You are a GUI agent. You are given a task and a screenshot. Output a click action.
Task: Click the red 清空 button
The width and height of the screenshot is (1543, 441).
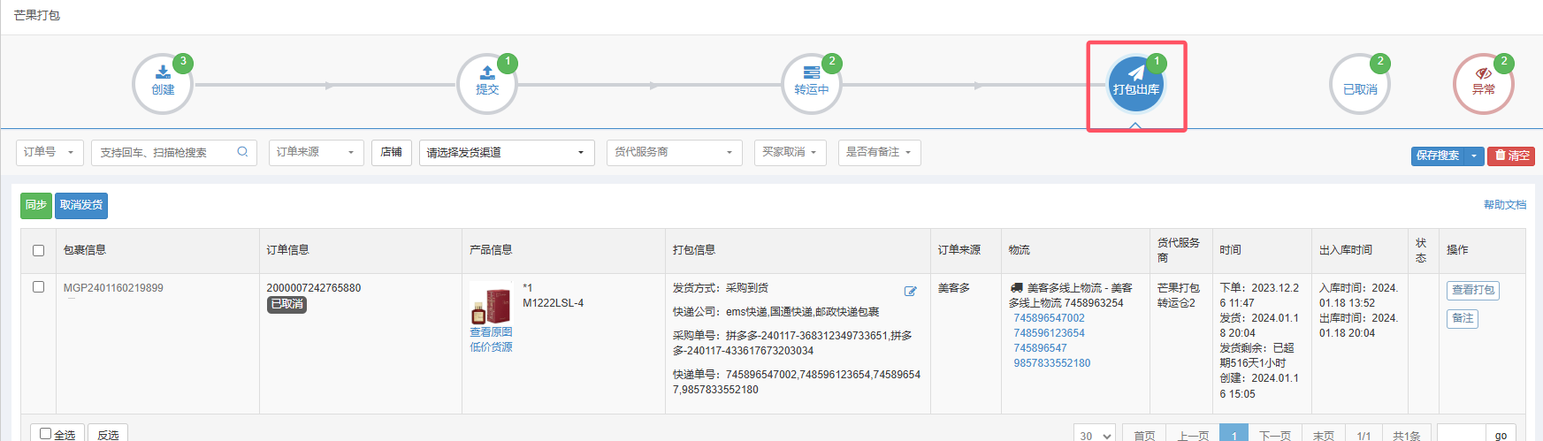point(1511,156)
